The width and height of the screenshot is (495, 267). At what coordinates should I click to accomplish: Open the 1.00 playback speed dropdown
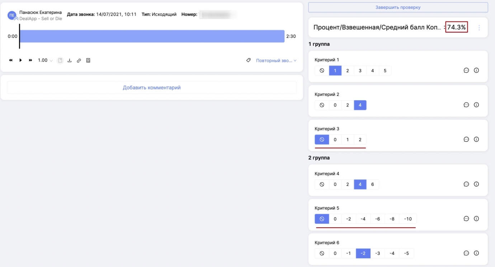45,60
